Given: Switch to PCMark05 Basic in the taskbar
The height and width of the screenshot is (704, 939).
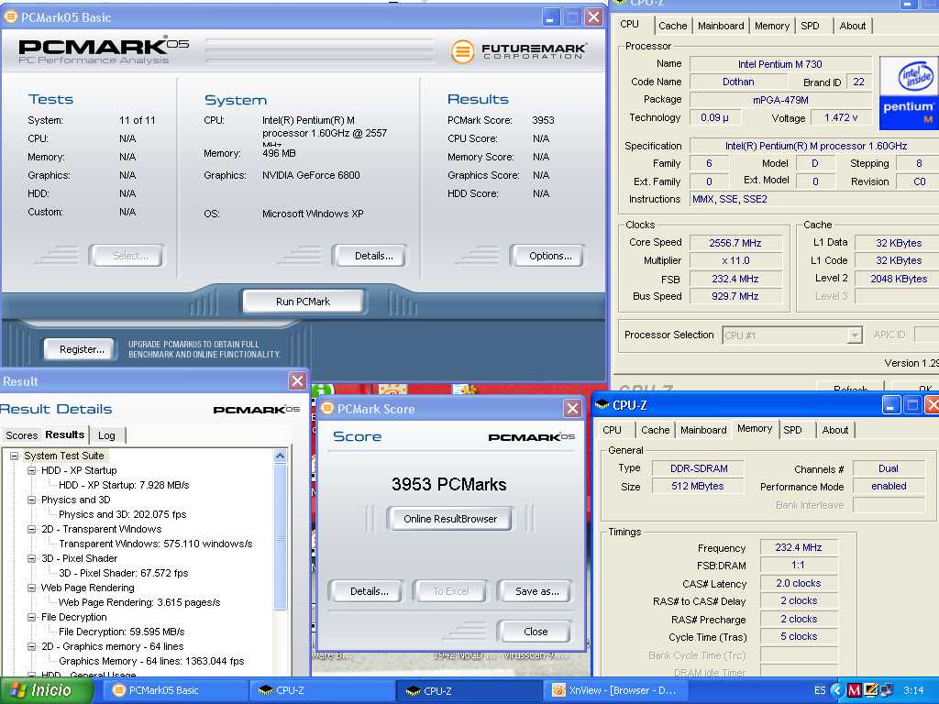Looking at the screenshot, I should pos(173,690).
